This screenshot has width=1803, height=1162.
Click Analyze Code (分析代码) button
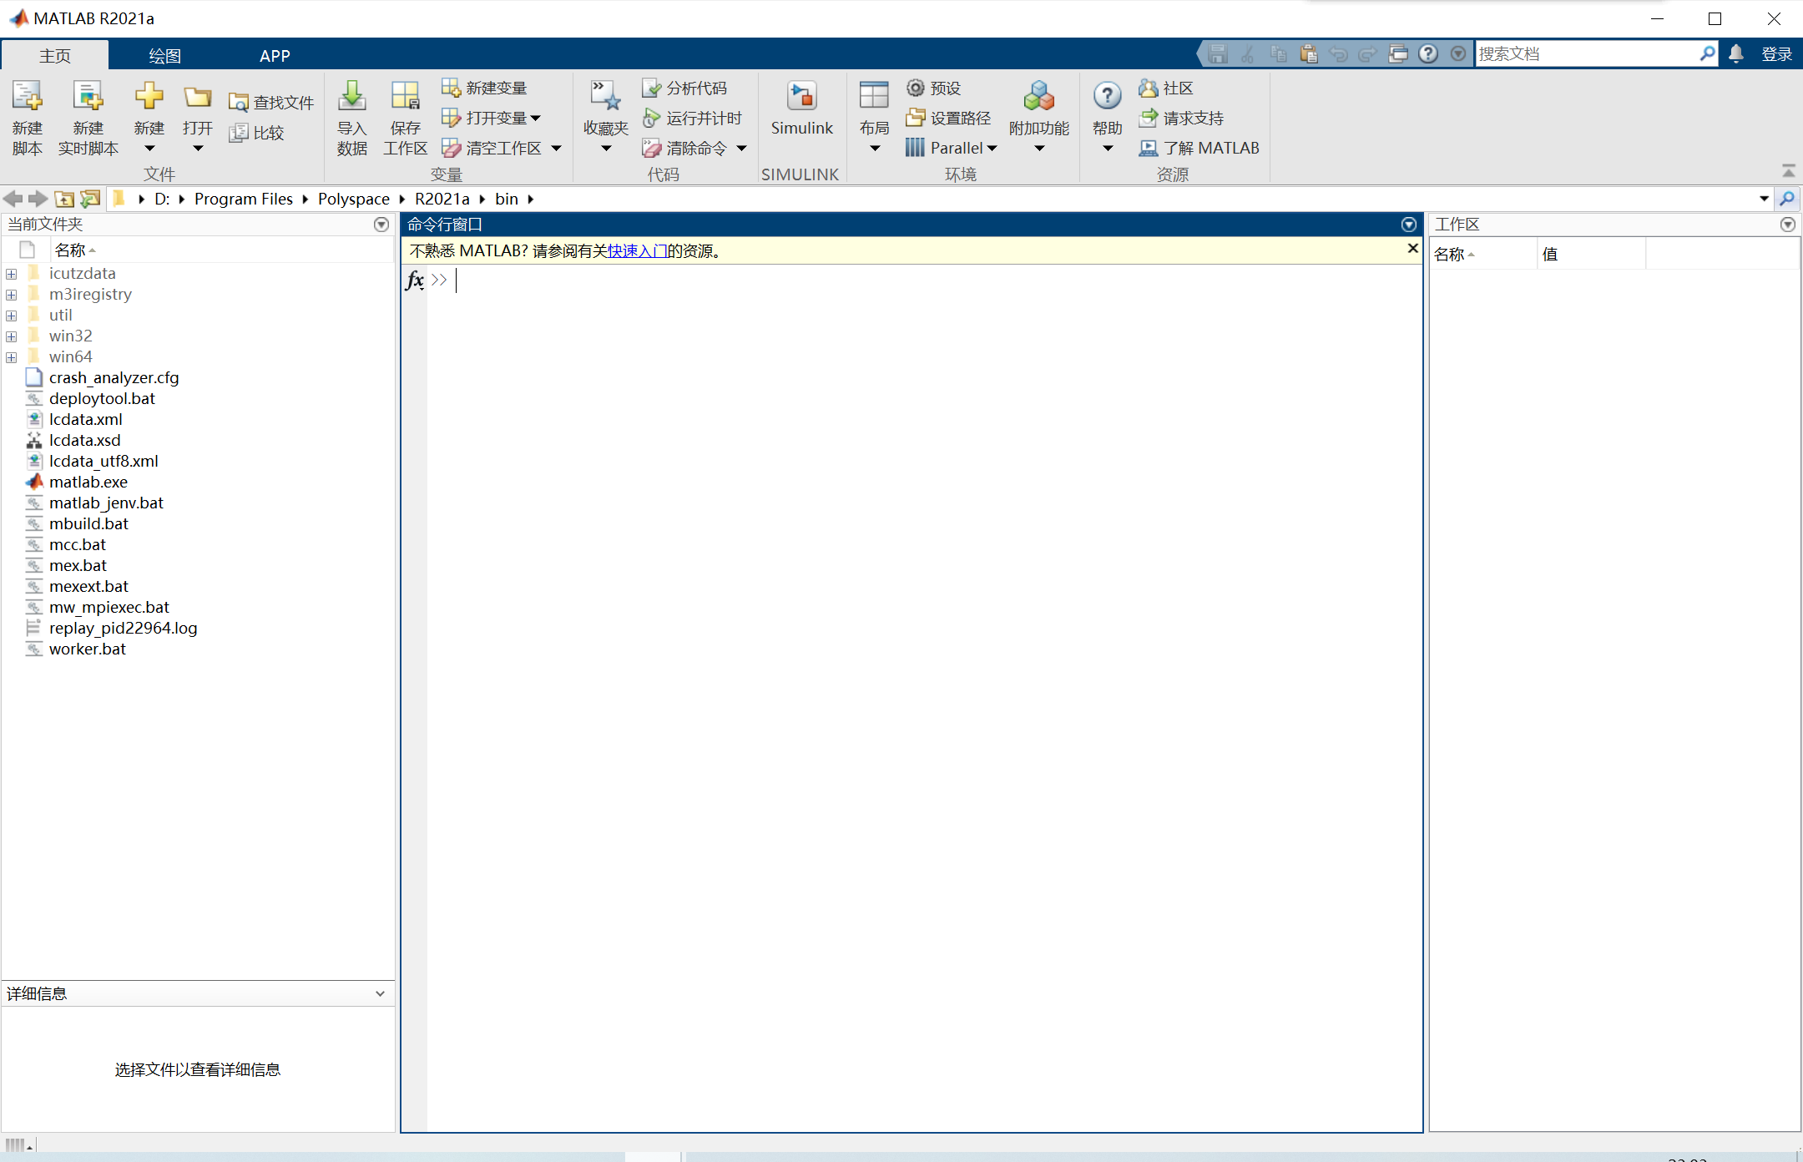(684, 88)
